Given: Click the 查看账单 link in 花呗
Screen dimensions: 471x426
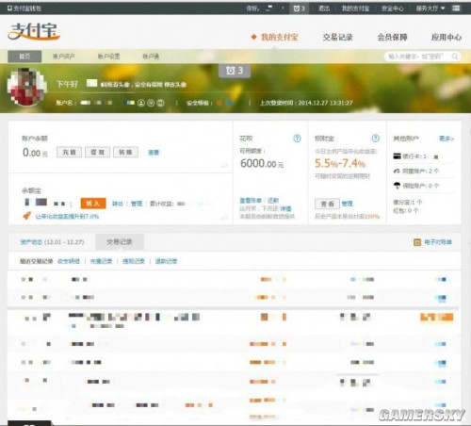Looking at the screenshot, I should [251, 200].
